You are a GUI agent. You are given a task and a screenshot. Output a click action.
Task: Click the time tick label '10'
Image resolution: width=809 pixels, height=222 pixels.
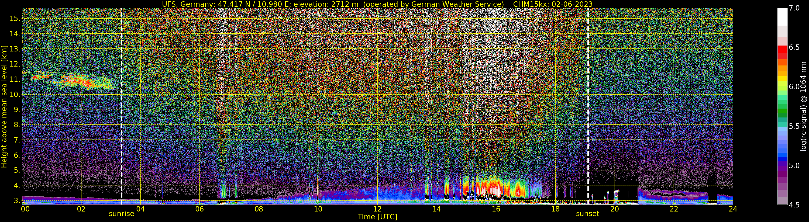pyautogui.click(x=318, y=209)
